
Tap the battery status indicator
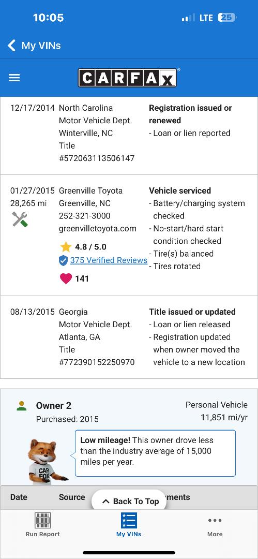coord(227,18)
